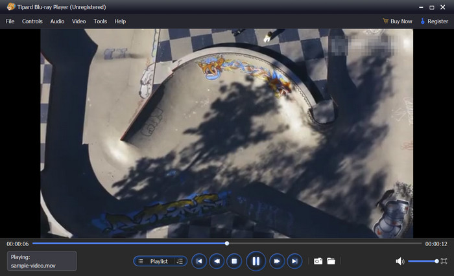Take a snapshot with the camera icon
Image resolution: width=454 pixels, height=276 pixels.
click(318, 261)
